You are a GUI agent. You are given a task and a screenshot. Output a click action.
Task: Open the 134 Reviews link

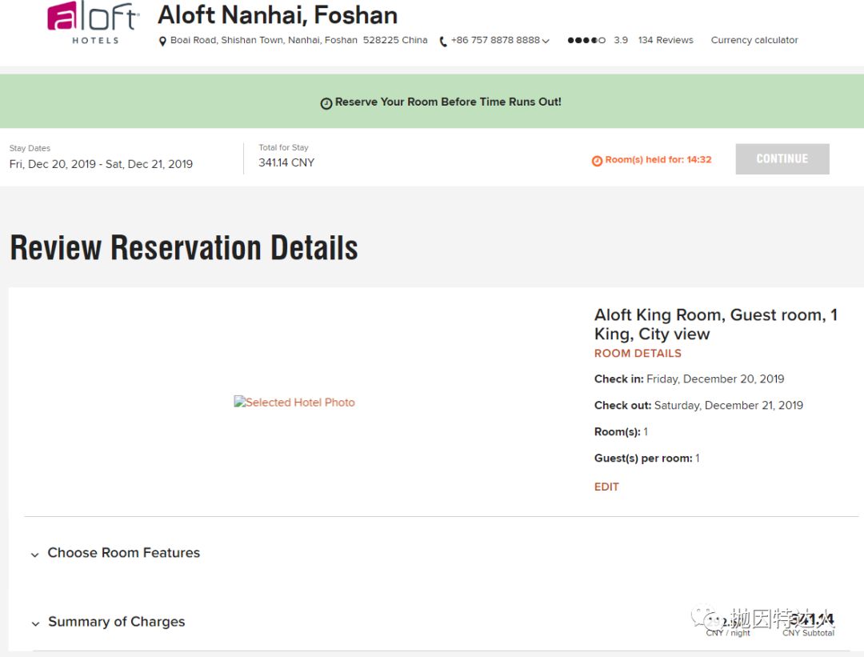[x=666, y=40]
